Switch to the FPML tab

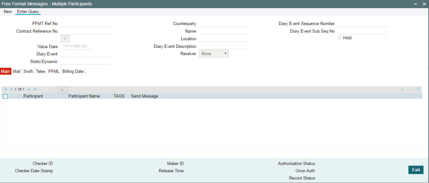coord(54,71)
